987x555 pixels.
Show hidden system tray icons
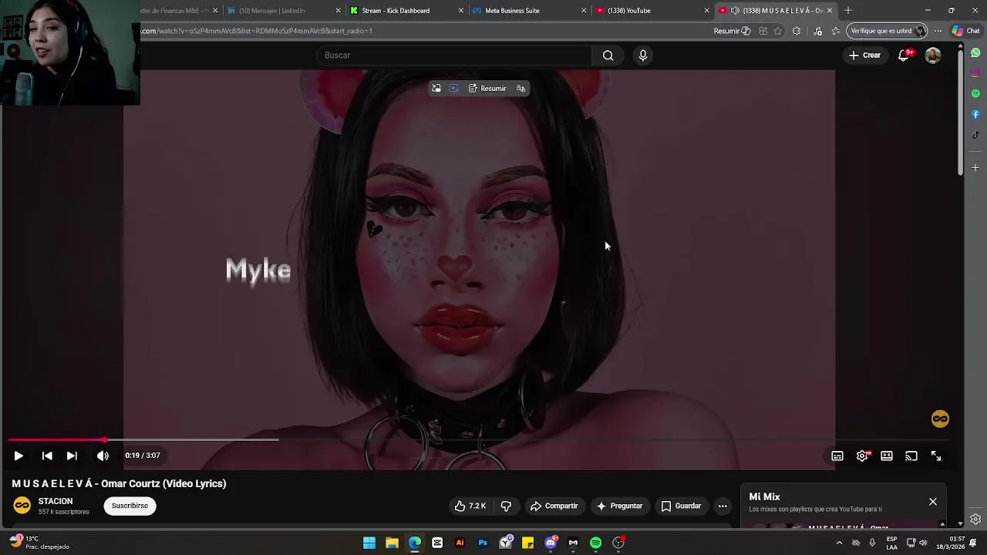[839, 543]
